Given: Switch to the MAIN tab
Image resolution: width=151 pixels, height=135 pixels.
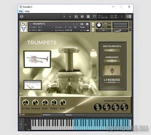Looking at the screenshot, I should (31, 115).
